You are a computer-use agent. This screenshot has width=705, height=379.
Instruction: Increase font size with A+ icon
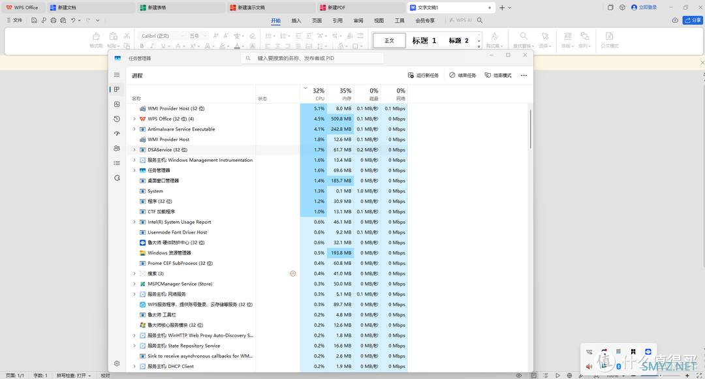tap(216, 36)
